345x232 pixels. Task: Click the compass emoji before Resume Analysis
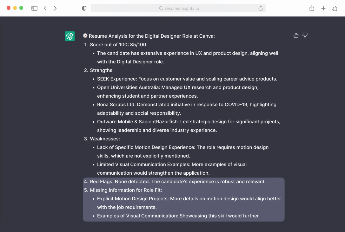point(85,36)
